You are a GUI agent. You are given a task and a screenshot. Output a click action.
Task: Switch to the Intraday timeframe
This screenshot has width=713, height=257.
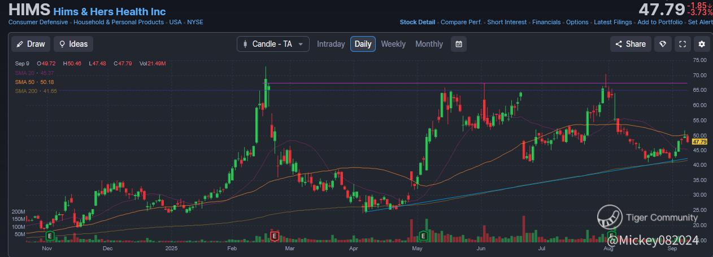coord(331,44)
